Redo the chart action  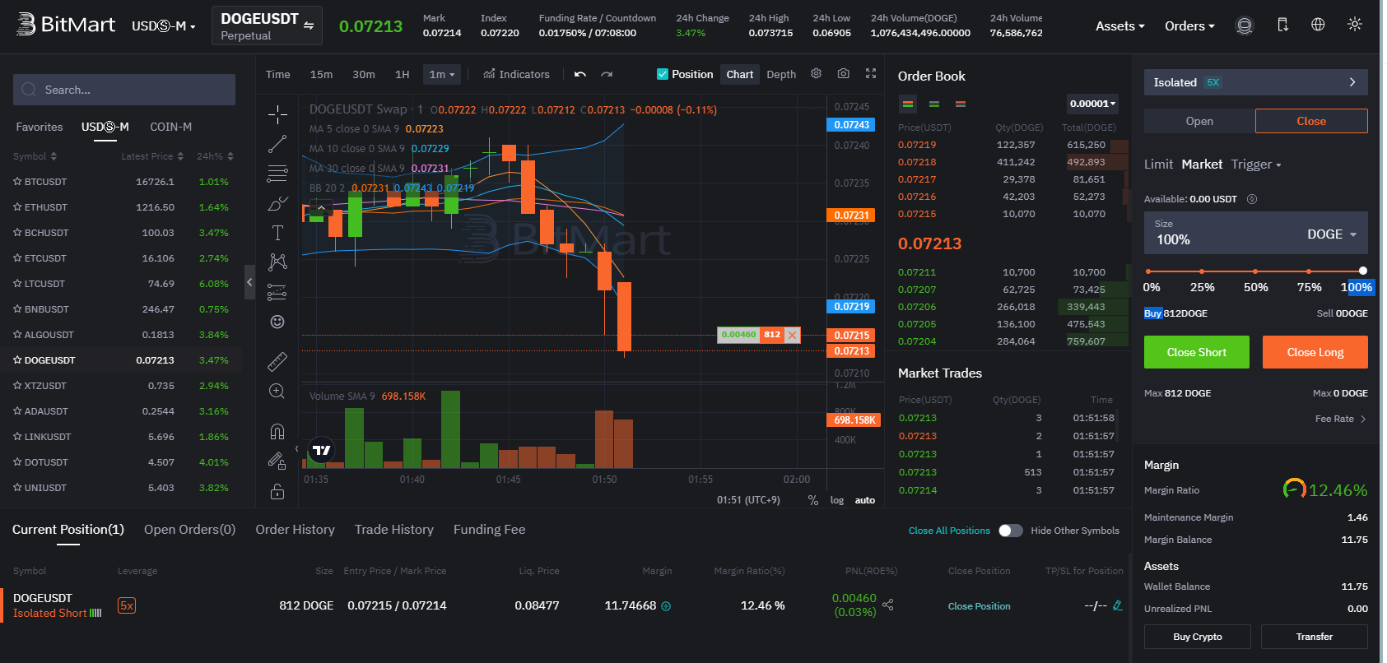coord(607,74)
